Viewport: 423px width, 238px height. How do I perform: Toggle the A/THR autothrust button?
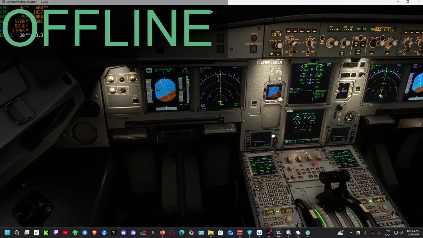click(358, 52)
